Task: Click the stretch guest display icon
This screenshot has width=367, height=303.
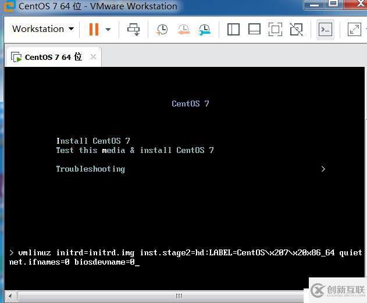Action: coord(354,29)
